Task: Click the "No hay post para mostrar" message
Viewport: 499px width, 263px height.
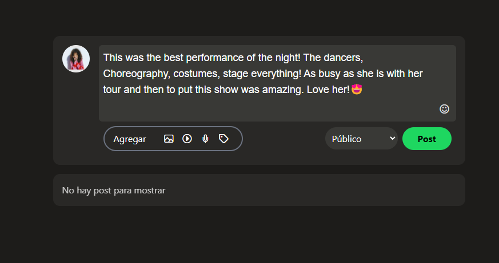Action: (114, 191)
